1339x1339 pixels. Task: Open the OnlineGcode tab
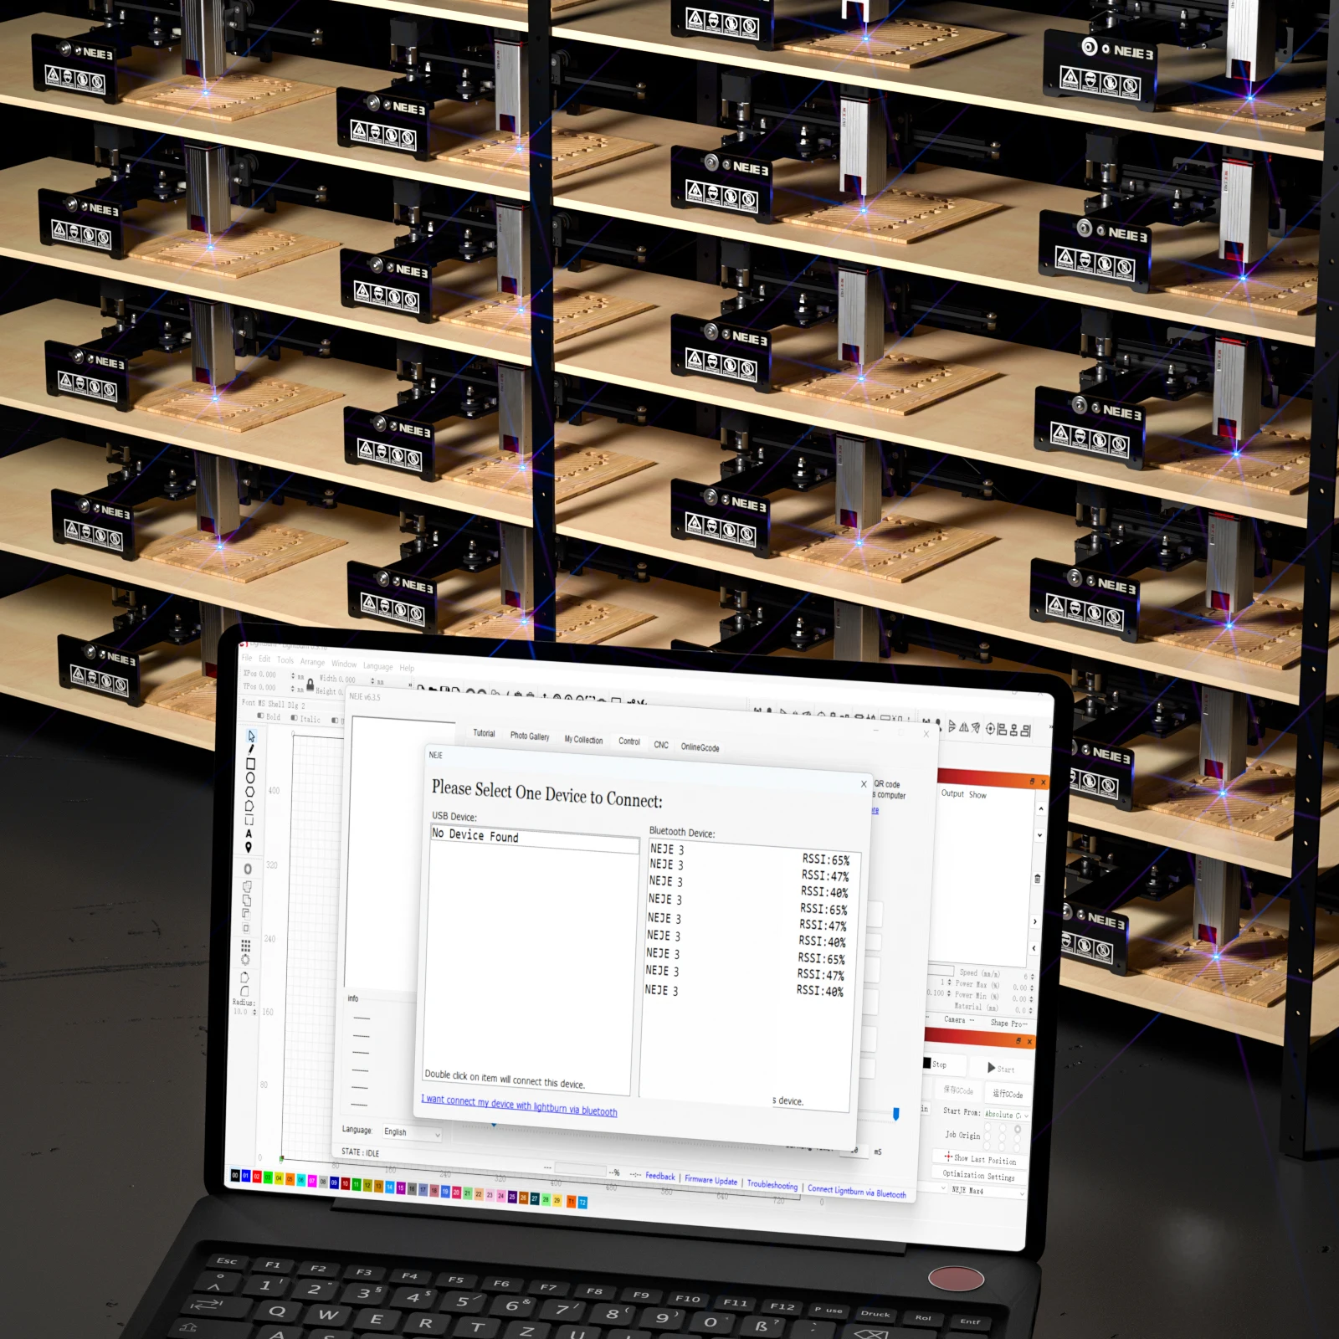[x=700, y=747]
